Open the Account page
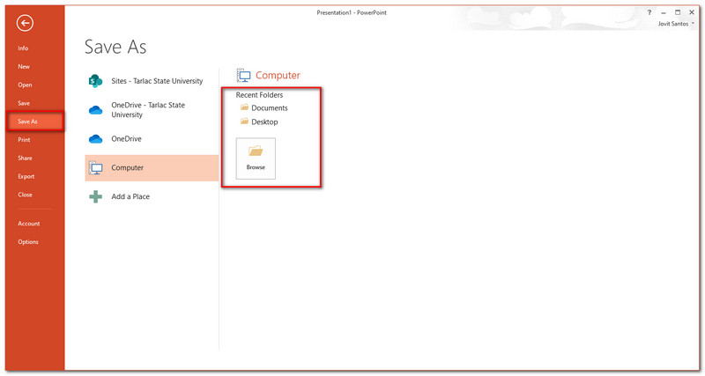 click(x=29, y=224)
